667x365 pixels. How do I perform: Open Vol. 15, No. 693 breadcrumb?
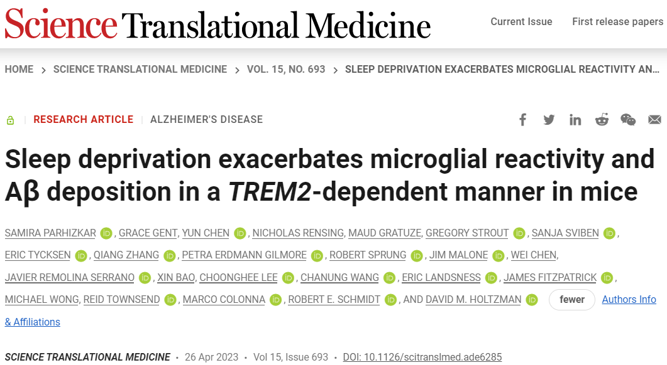pos(286,70)
